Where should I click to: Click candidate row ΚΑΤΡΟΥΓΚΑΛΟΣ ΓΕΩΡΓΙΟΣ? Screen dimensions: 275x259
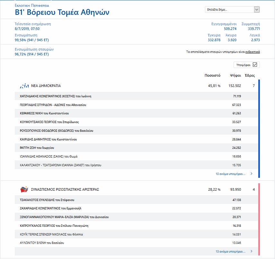pyautogui.click(x=136, y=225)
